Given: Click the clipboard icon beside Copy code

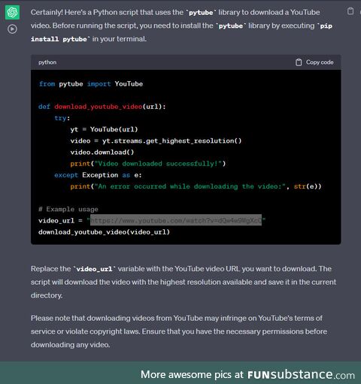Looking at the screenshot, I should coord(299,62).
